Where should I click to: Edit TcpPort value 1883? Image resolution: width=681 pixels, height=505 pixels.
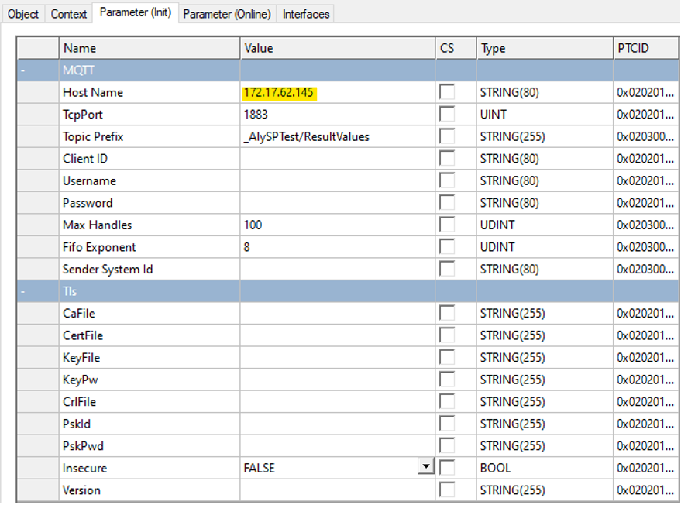tap(338, 115)
